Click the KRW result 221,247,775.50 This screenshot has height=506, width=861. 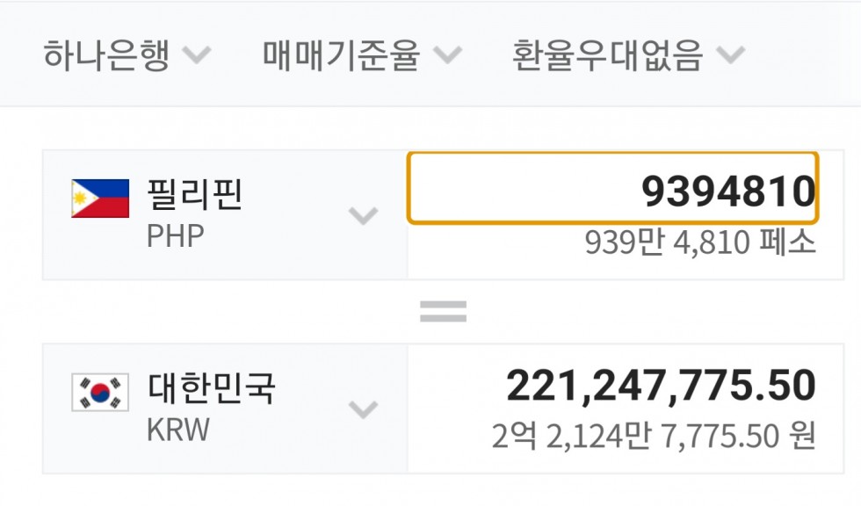pyautogui.click(x=661, y=386)
